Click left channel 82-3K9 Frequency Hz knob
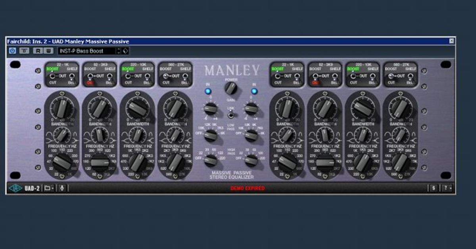Image resolution: width=476 pixels, height=249 pixels. pyautogui.click(x=100, y=163)
